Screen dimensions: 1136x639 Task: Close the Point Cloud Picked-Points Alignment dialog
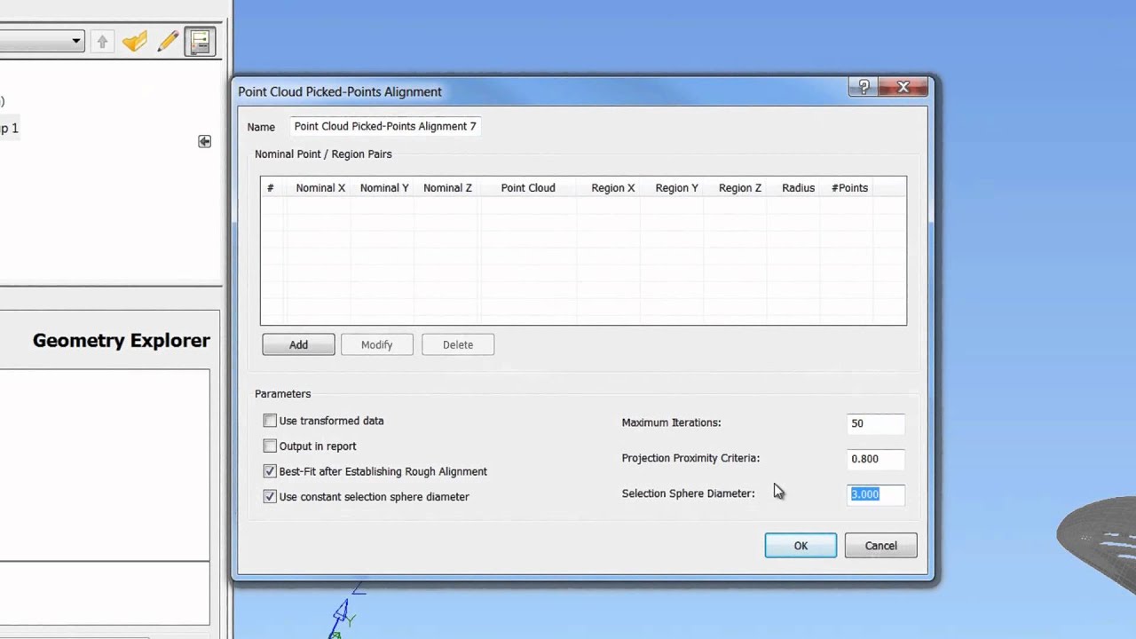tap(903, 87)
